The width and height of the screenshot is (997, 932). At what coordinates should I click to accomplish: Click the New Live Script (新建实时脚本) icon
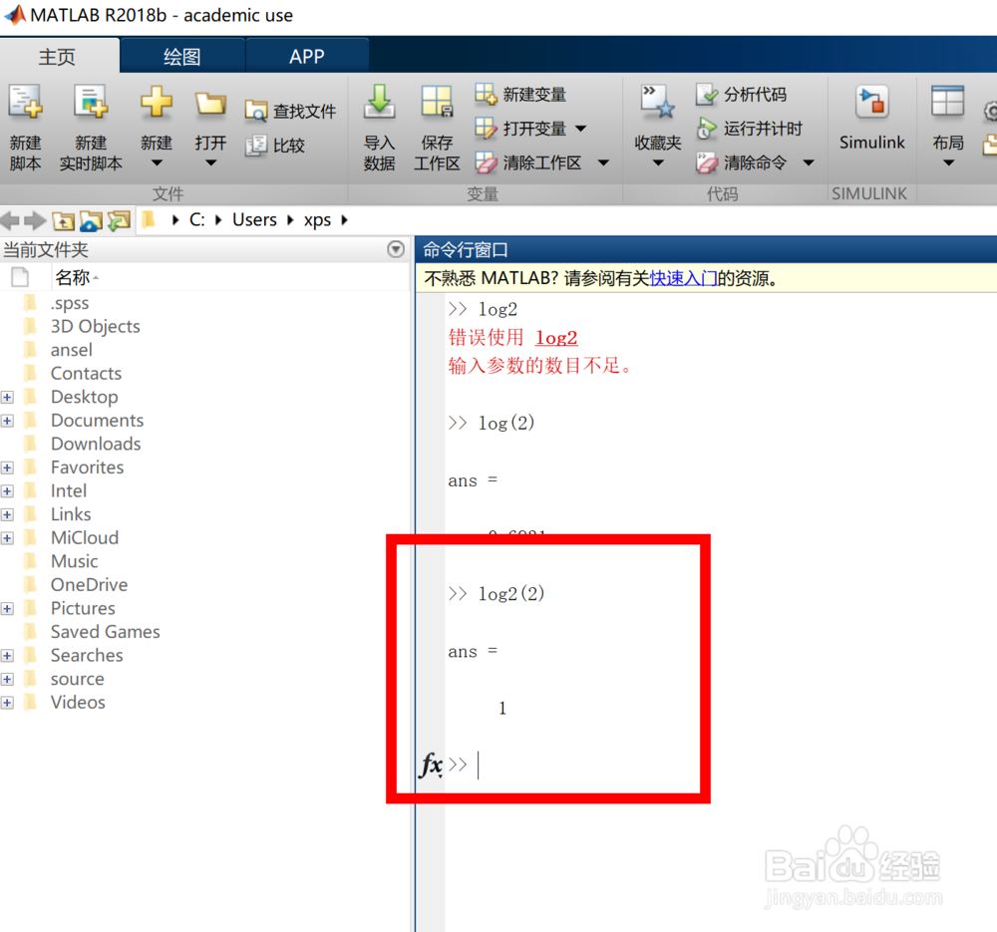coord(91,103)
